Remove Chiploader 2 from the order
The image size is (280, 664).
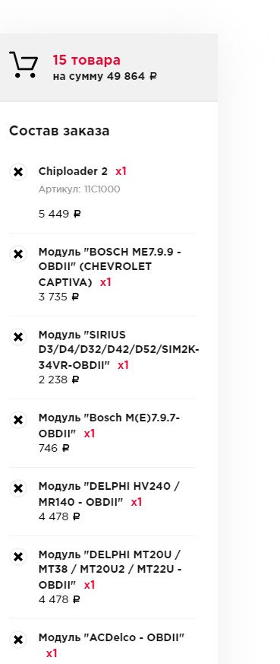pos(18,172)
